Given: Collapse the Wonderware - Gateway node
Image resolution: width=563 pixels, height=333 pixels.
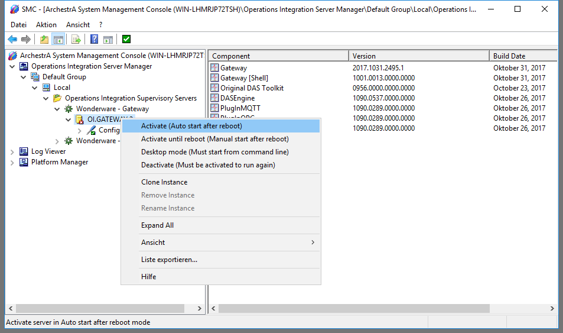Looking at the screenshot, I should (57, 109).
